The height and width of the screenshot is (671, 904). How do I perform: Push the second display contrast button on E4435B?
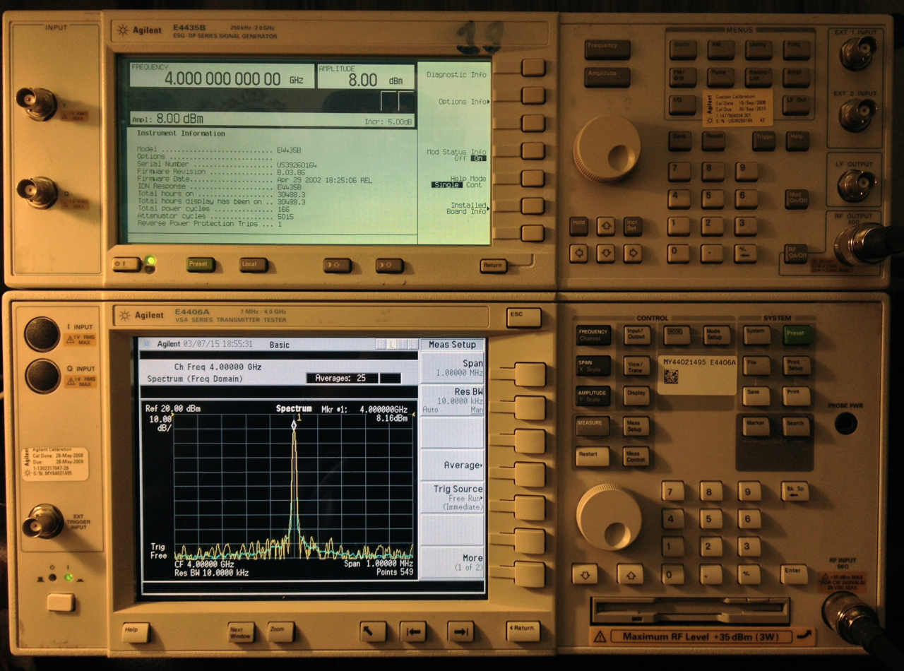click(389, 266)
